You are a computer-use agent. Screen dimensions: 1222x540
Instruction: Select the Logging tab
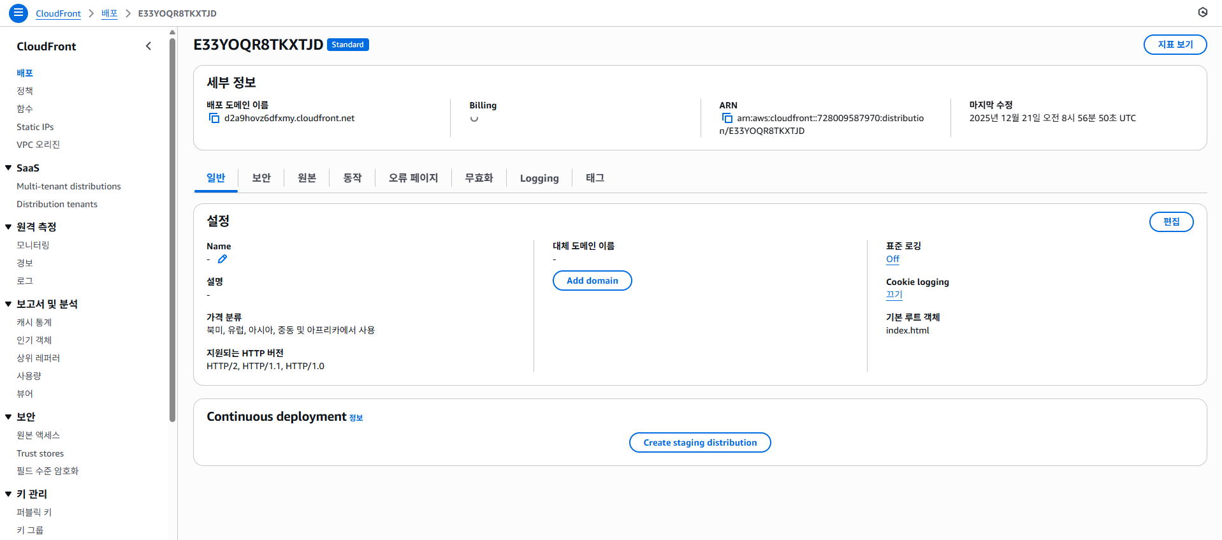coord(539,179)
